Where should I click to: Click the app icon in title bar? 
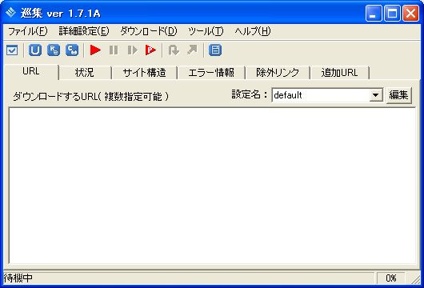pos(11,13)
